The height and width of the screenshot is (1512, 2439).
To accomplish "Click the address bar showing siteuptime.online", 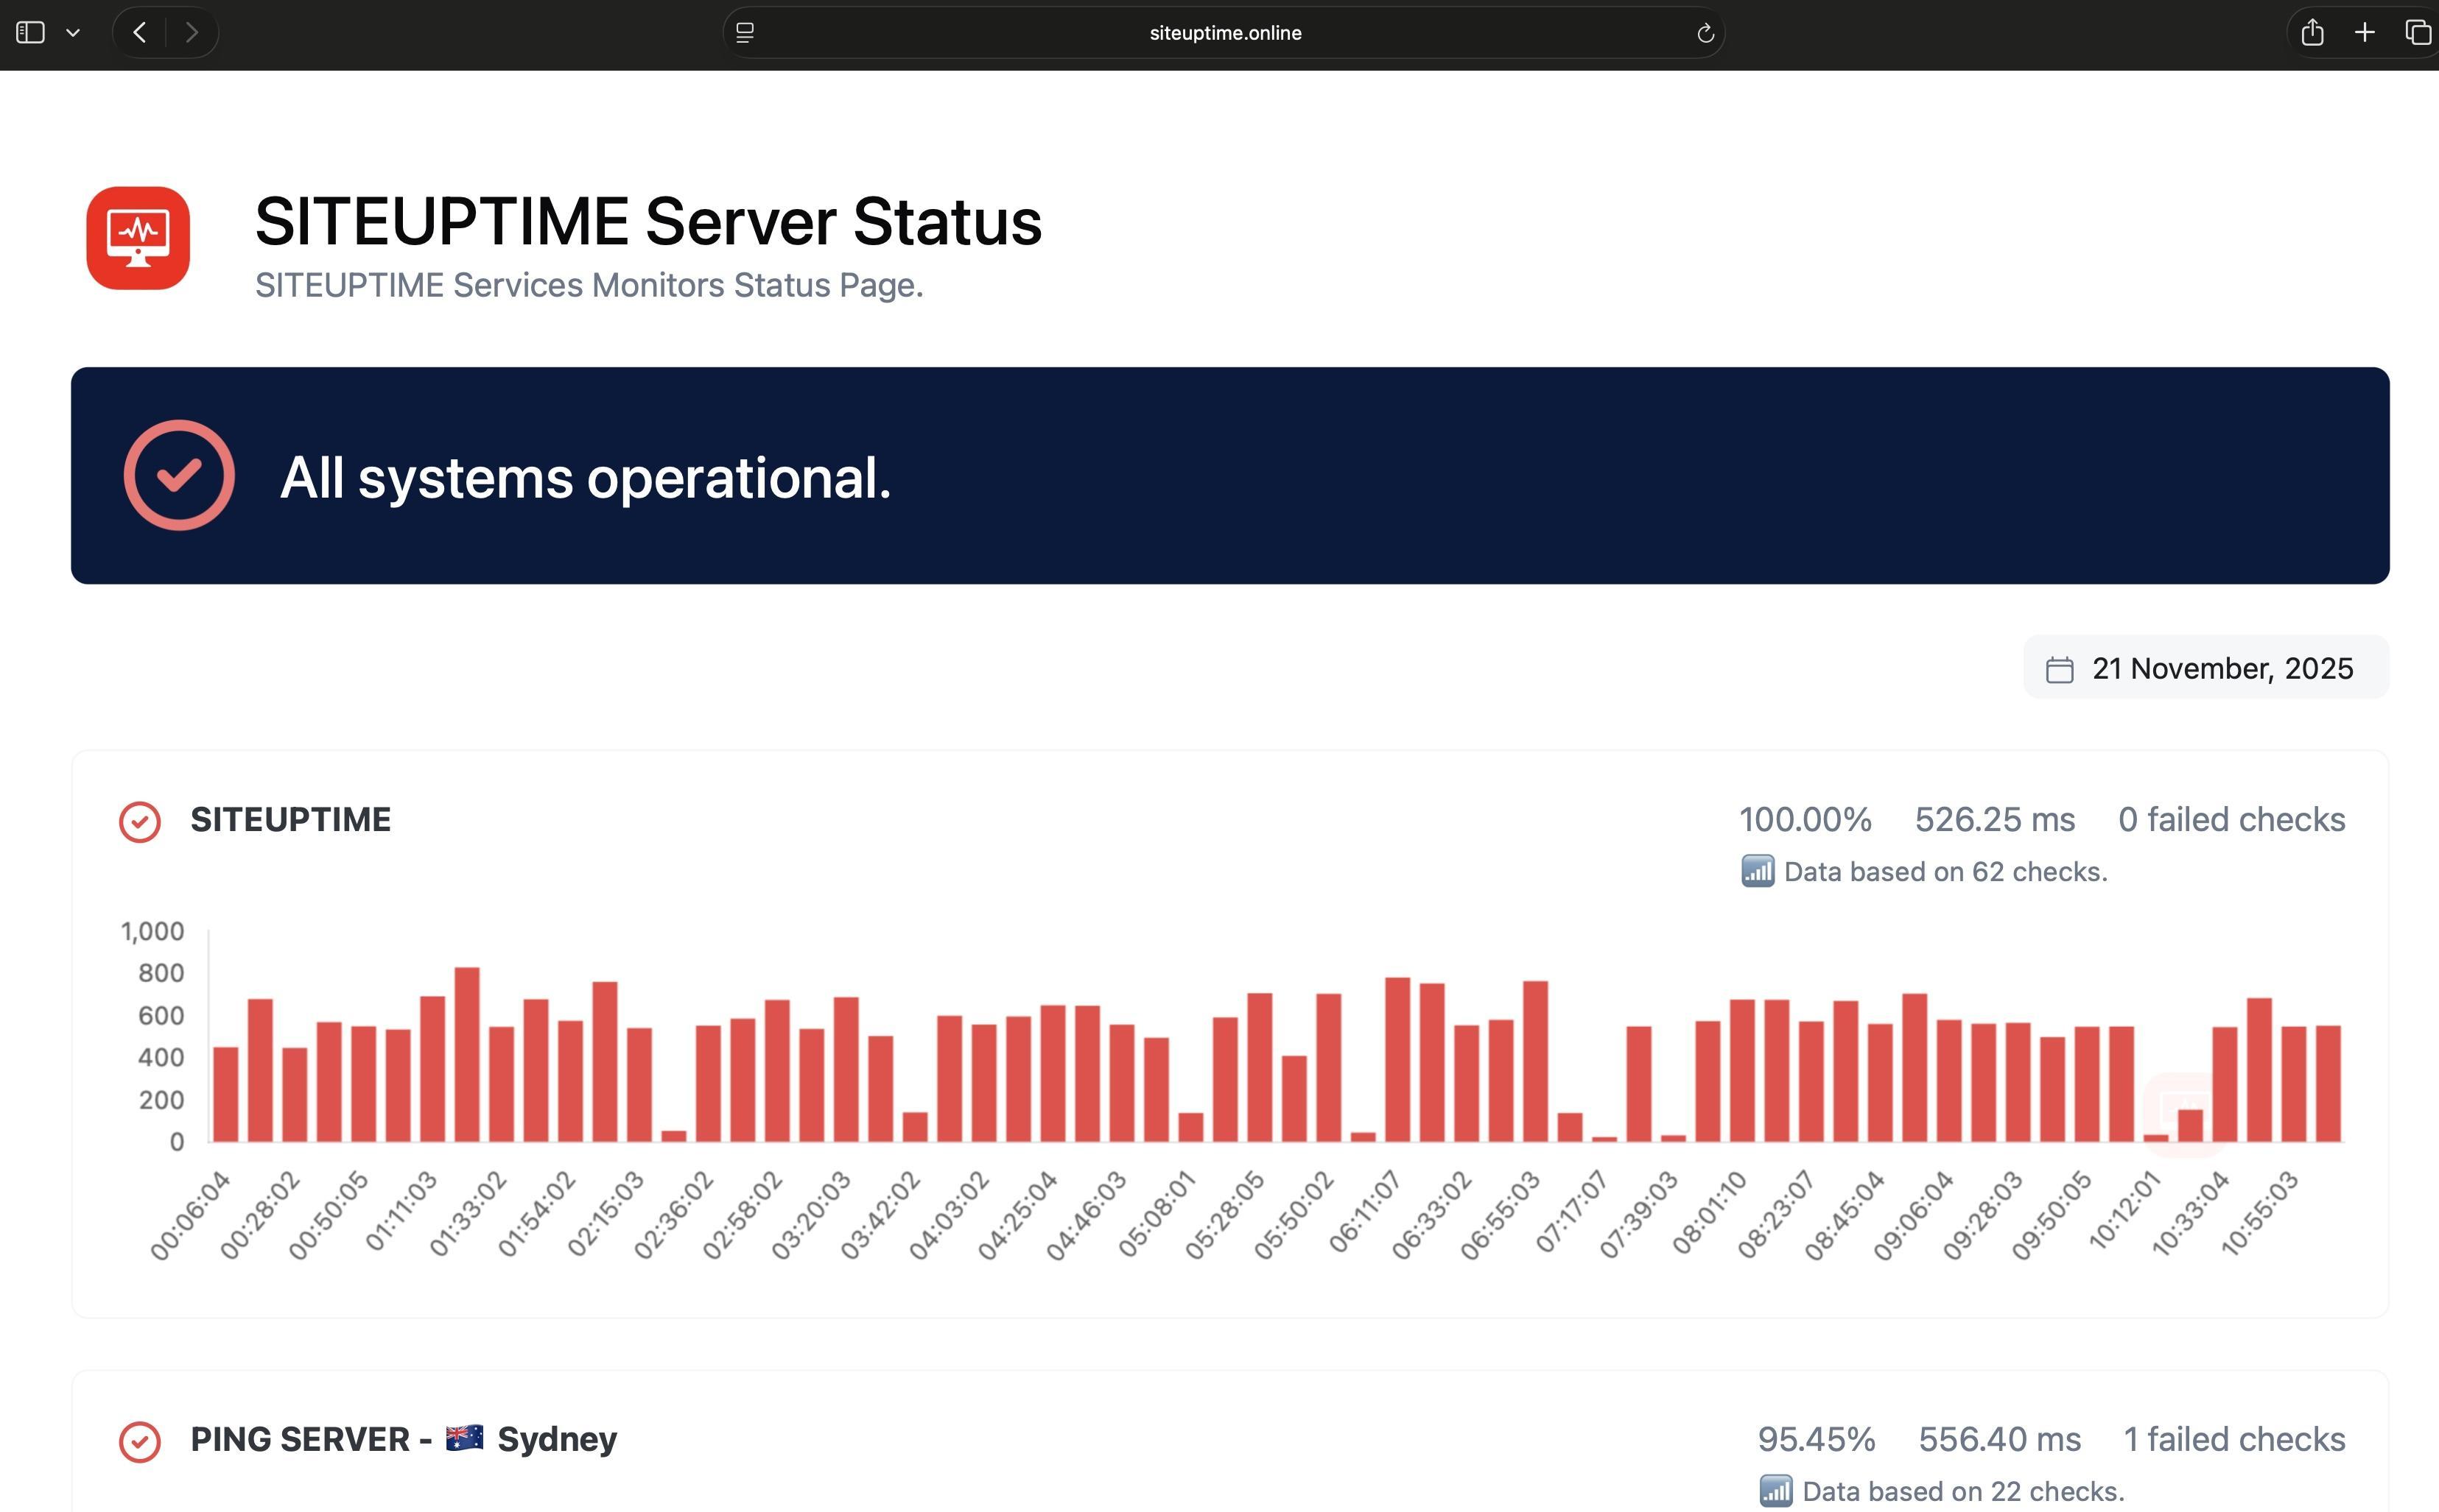I will click(1224, 32).
